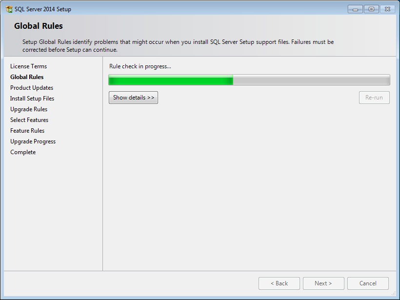400x300 pixels.
Task: Select Install Setup Files step
Action: click(x=32, y=99)
